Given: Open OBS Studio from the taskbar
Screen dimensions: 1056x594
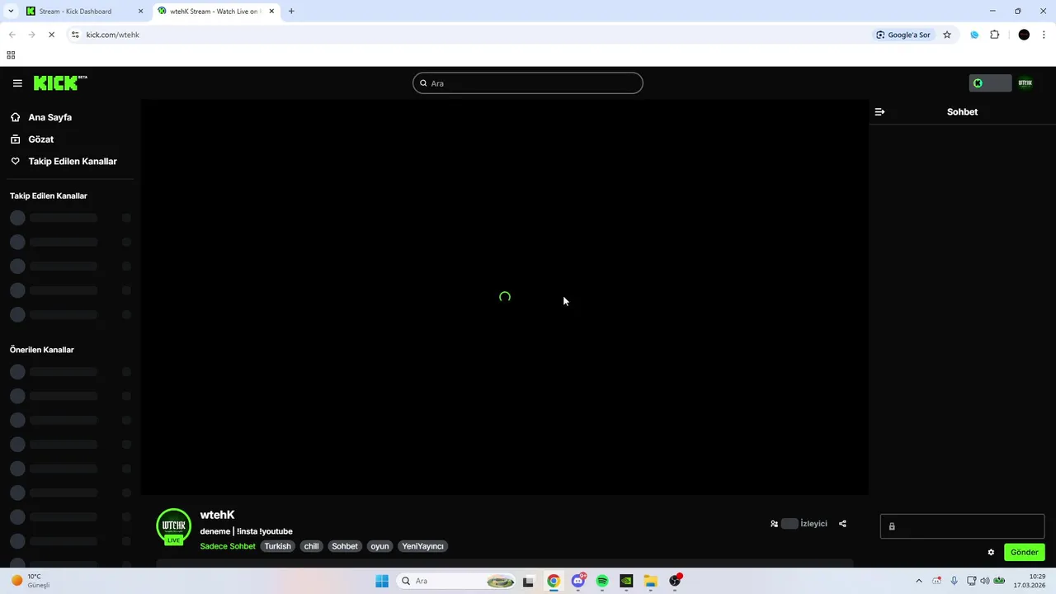Looking at the screenshot, I should pyautogui.click(x=675, y=581).
